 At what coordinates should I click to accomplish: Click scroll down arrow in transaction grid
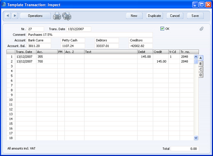[196, 138]
